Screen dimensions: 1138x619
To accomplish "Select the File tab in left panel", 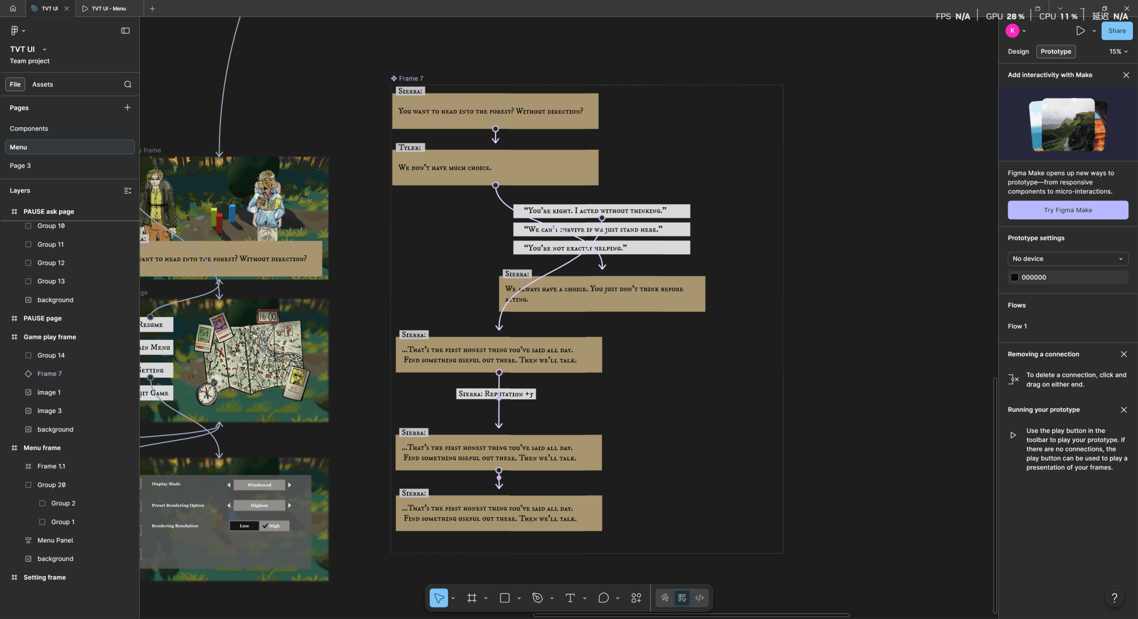I will pyautogui.click(x=15, y=84).
